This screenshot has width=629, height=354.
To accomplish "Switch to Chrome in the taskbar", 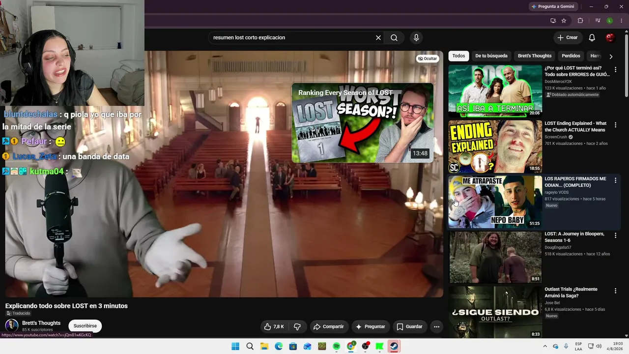I will (351, 346).
